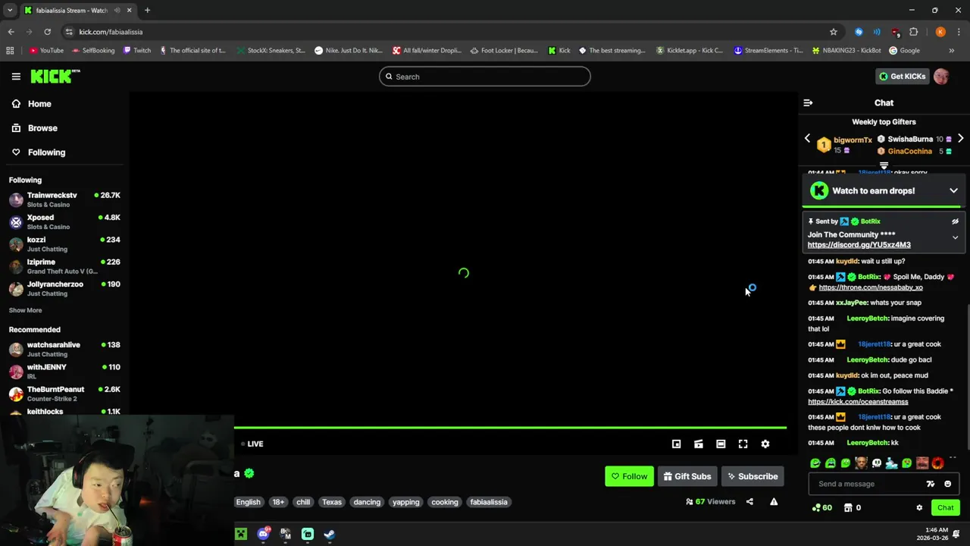970x546 pixels.
Task: Focus the Kick search field
Action: [485, 77]
